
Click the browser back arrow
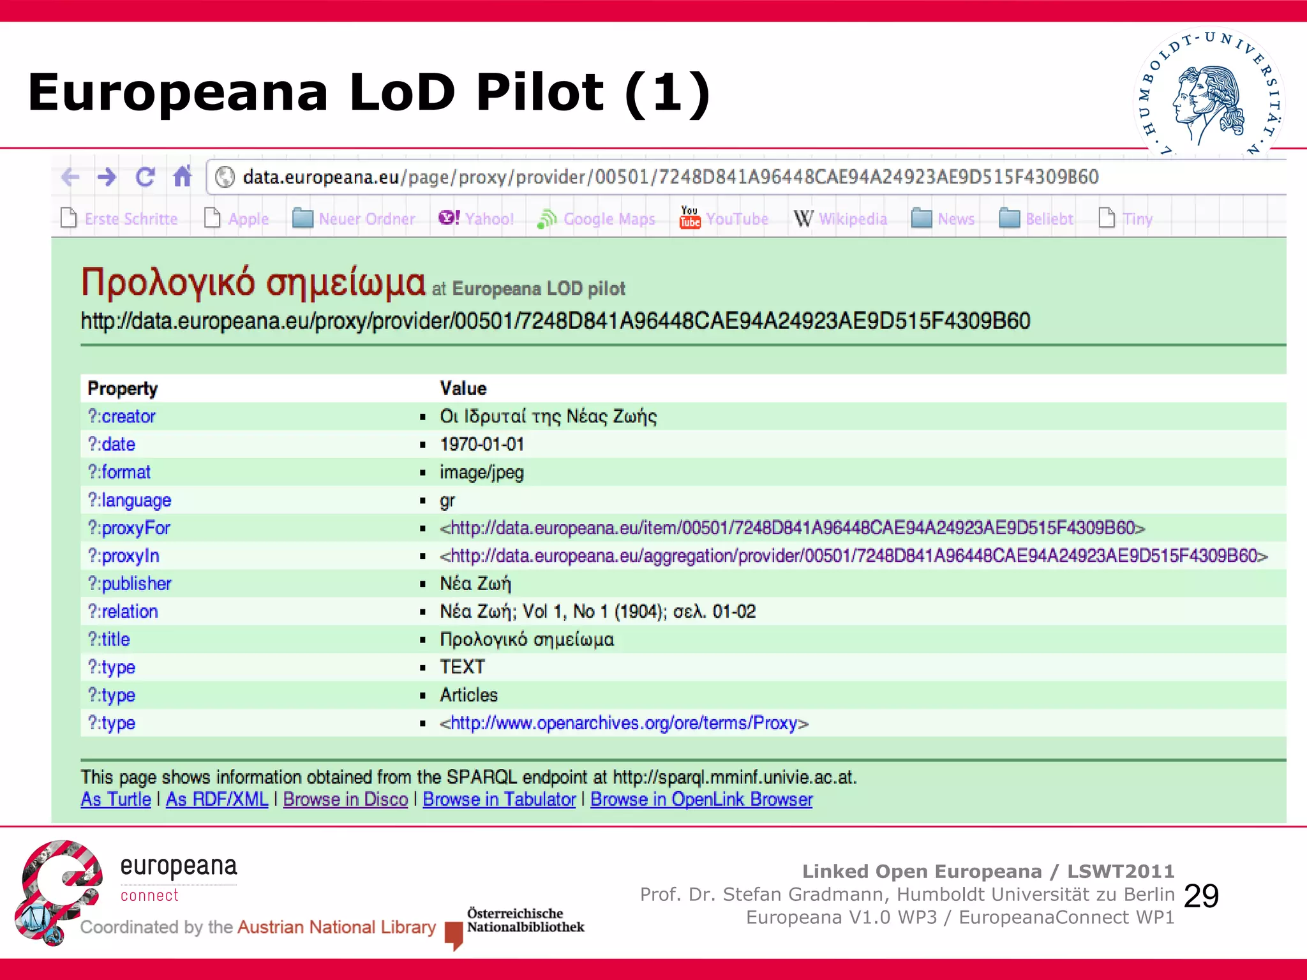(x=70, y=177)
